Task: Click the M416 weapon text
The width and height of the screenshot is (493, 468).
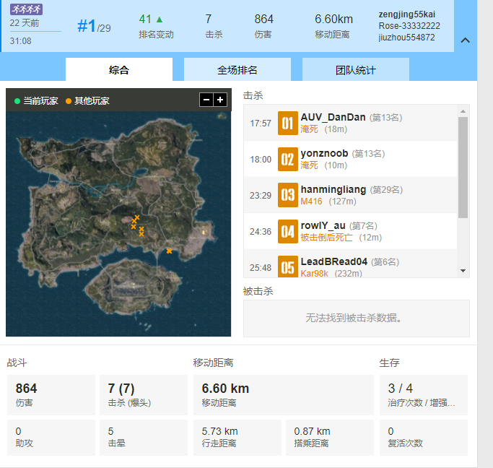Action: pyautogui.click(x=311, y=201)
